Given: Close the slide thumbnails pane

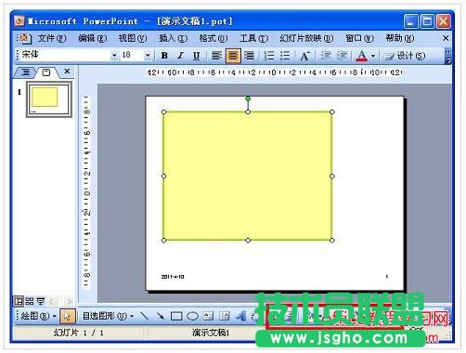Looking at the screenshot, I should (x=67, y=72).
